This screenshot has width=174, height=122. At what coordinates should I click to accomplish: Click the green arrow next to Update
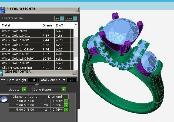(x=24, y=89)
